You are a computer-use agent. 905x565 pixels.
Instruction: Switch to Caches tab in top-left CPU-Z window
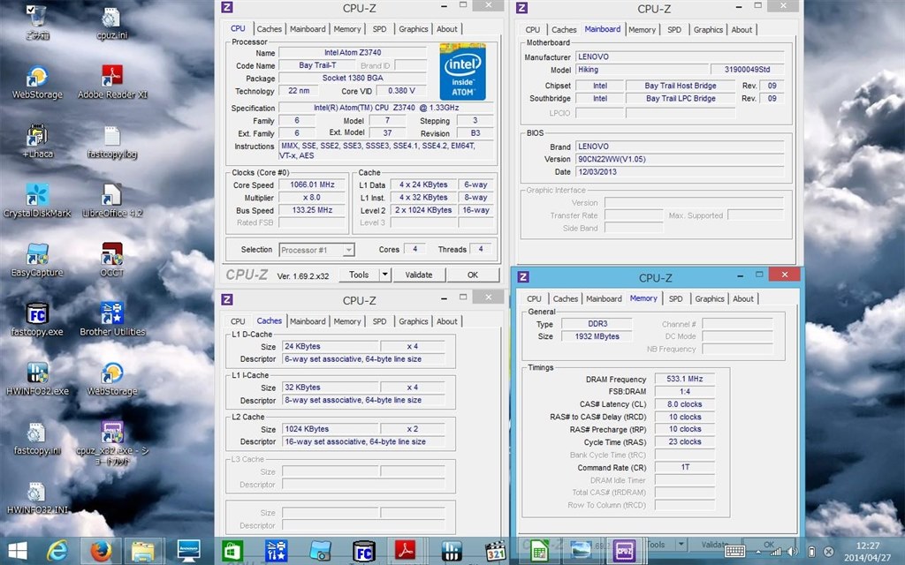click(270, 29)
